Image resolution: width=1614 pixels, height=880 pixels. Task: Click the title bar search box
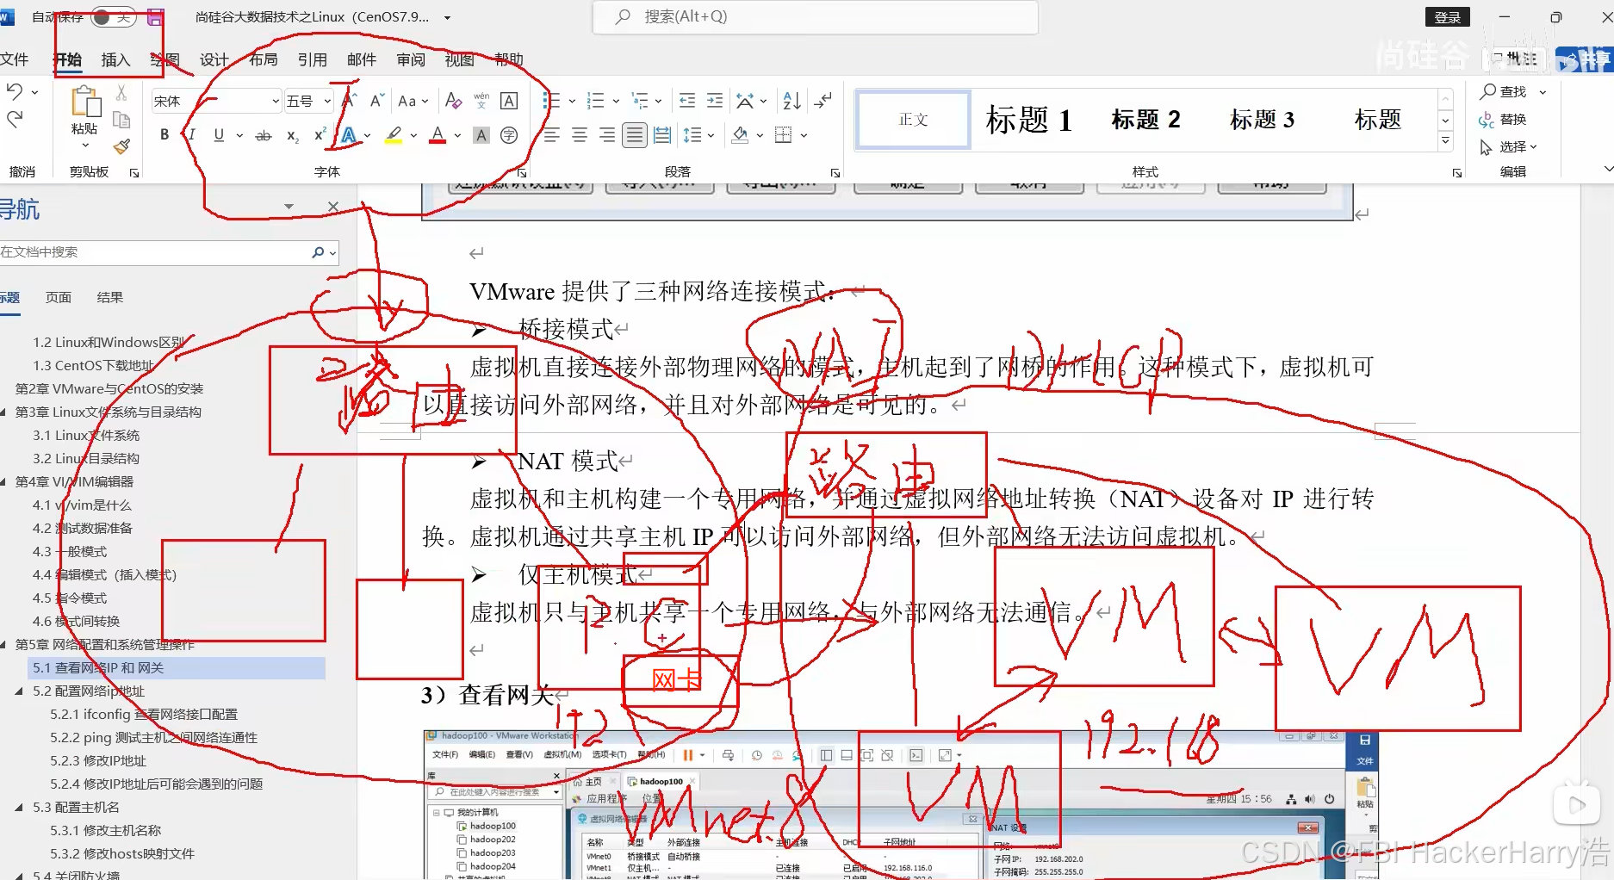coord(815,16)
